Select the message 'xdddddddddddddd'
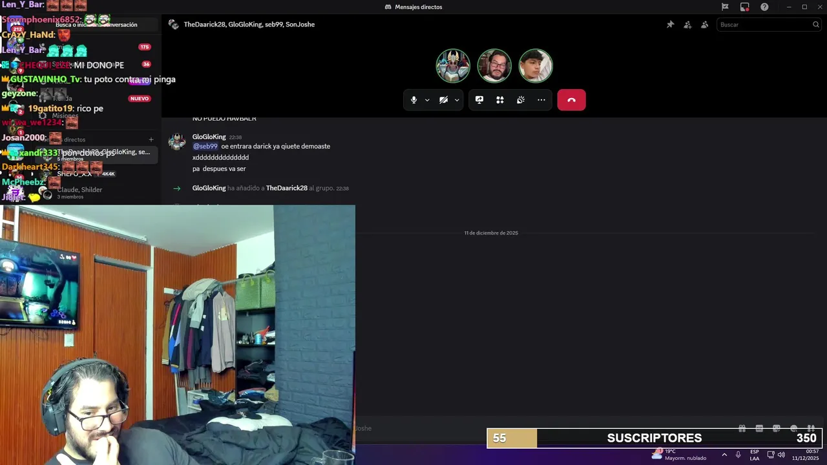 pos(220,158)
